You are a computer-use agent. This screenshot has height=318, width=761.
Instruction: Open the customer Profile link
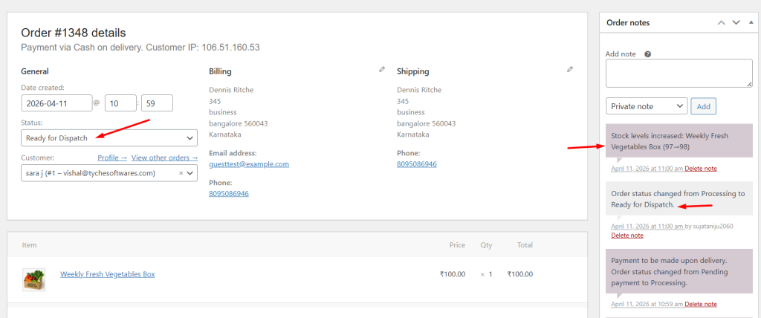click(112, 158)
